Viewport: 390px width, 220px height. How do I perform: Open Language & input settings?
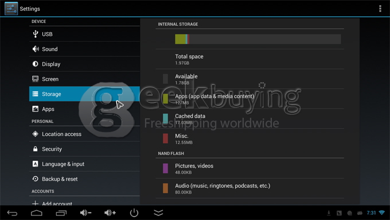coord(84,164)
